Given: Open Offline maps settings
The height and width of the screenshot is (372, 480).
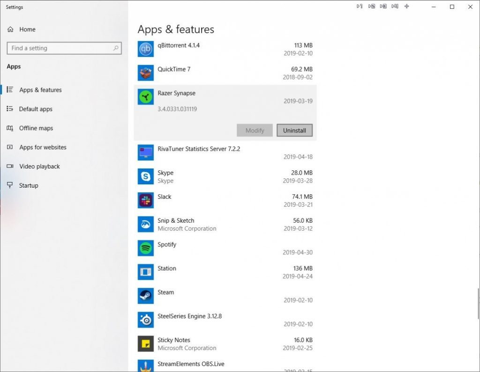Looking at the screenshot, I should pyautogui.click(x=36, y=128).
